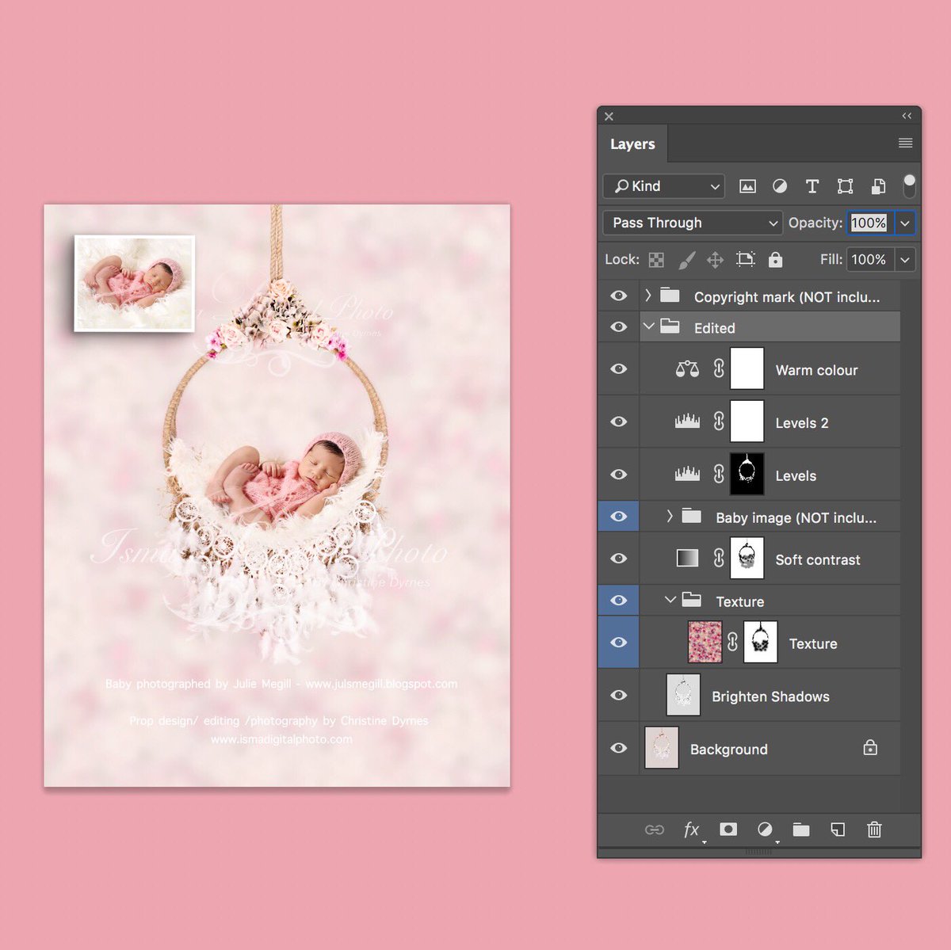
Task: Click Lock image pixels brush icon
Action: click(686, 260)
